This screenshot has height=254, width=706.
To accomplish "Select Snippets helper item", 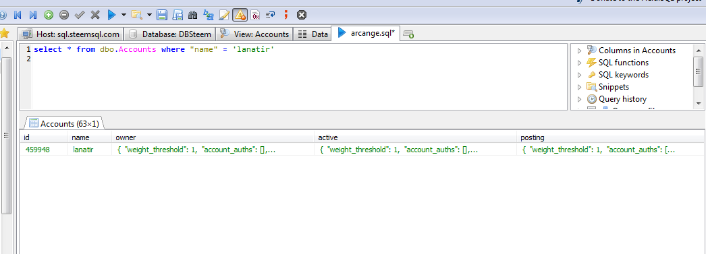I will coord(614,87).
